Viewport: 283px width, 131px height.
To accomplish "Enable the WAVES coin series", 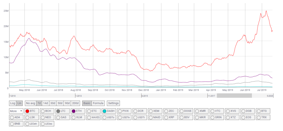I will pos(93,118).
